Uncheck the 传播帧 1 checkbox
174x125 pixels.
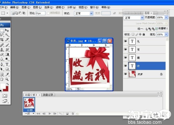point(157,29)
